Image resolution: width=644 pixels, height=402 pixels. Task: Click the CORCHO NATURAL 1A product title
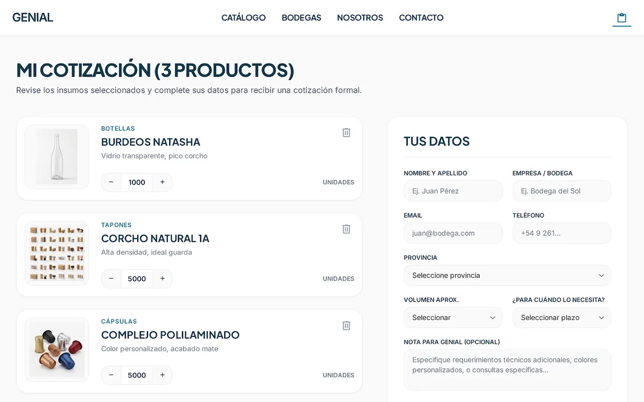click(155, 239)
